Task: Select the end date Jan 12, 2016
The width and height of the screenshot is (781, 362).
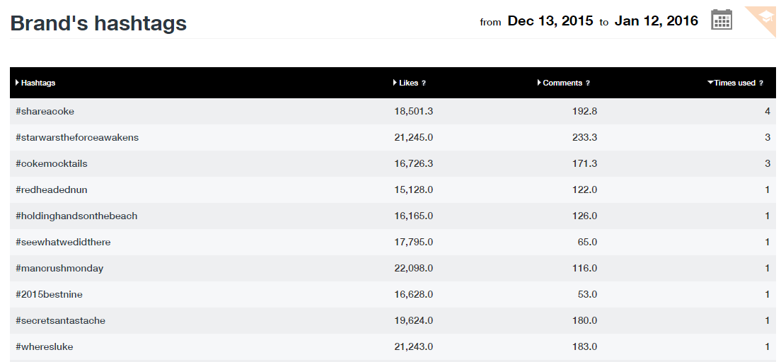Action: coord(656,21)
